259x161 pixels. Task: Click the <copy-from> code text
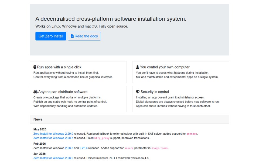click(x=159, y=148)
